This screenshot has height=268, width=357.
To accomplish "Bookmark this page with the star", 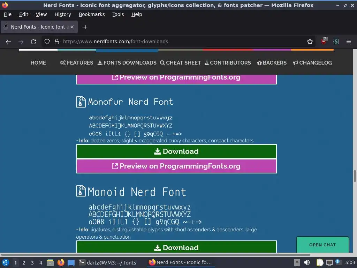I will (310, 42).
